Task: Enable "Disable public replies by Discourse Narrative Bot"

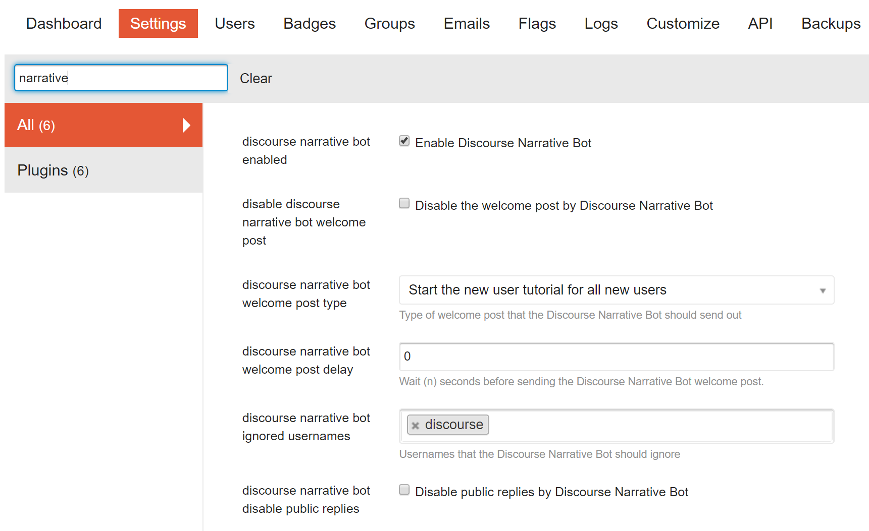Action: 404,490
